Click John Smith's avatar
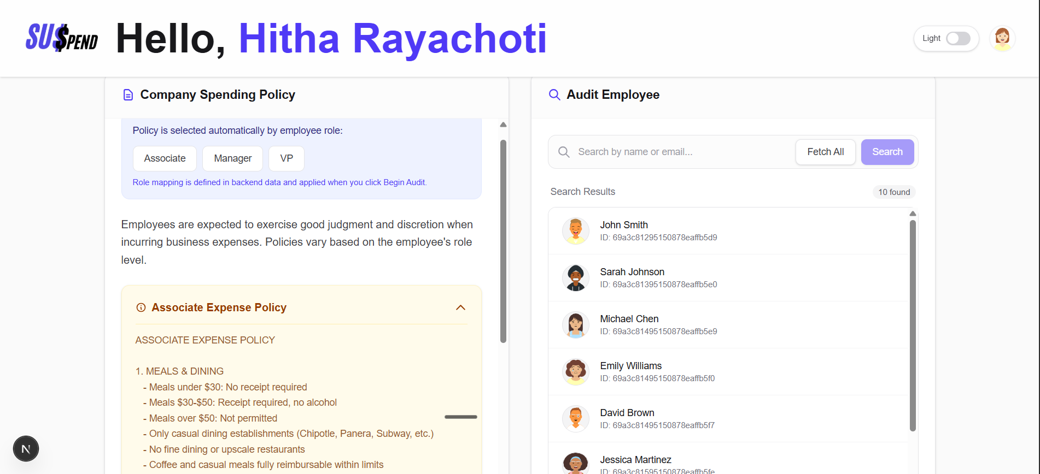The height and width of the screenshot is (474, 1040). 576,231
